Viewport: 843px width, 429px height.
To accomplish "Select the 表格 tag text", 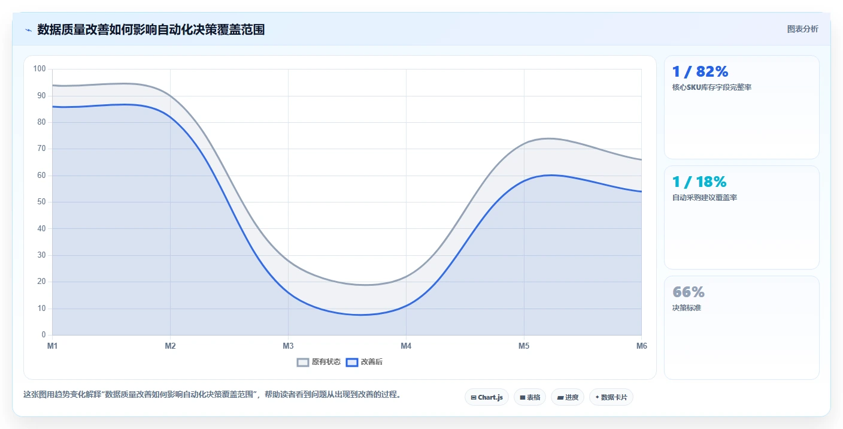I will point(533,397).
